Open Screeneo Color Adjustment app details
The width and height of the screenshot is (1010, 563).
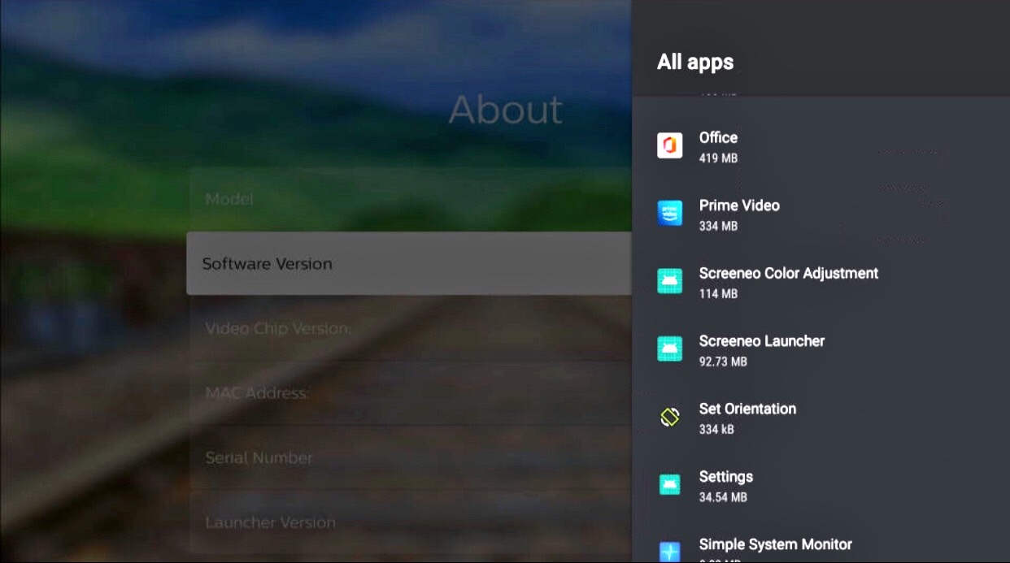[788, 274]
